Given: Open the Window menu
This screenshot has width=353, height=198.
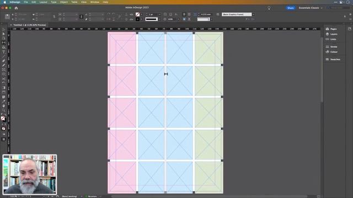Looking at the screenshot, I should point(94,2).
